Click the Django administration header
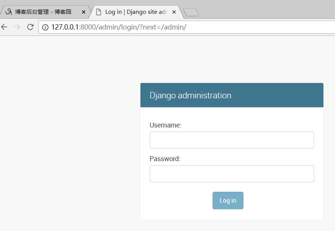The image size is (335, 231). pyautogui.click(x=232, y=95)
